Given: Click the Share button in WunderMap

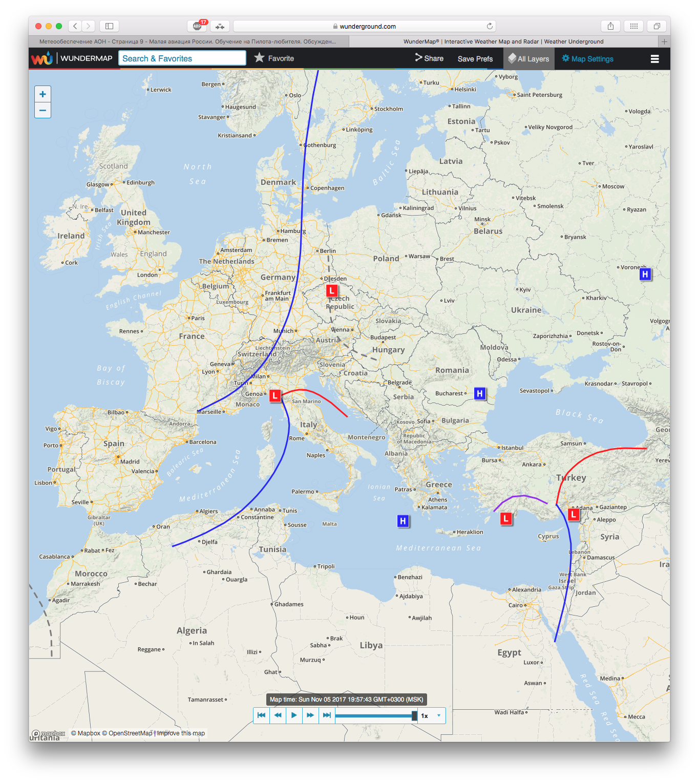Looking at the screenshot, I should click(x=429, y=58).
